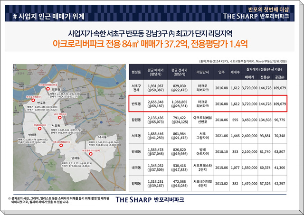304x215 pixels.
Task: Click the 실거래가 (전용84㎡ 기준) header
Action: tap(264, 69)
